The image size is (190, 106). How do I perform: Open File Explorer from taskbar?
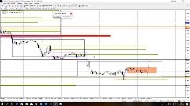[26, 104]
